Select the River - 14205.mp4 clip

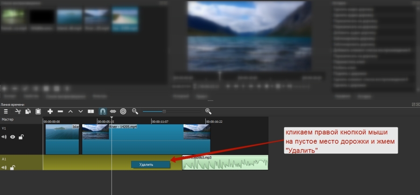[145, 140]
